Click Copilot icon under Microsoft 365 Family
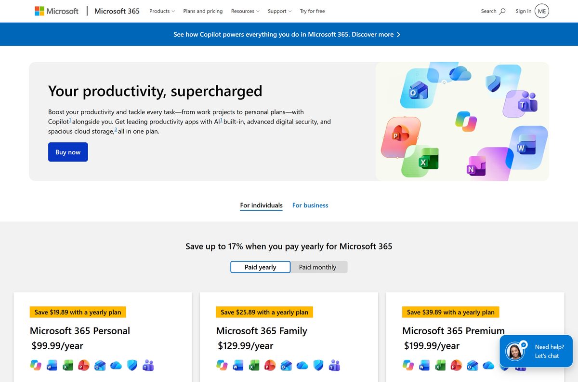578x382 pixels. click(222, 365)
